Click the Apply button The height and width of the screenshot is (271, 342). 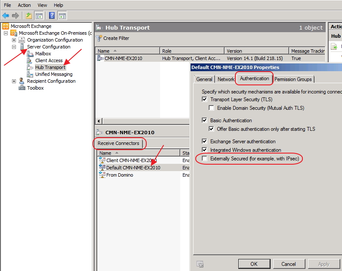(x=324, y=264)
